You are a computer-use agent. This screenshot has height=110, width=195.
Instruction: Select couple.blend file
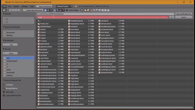[44, 90]
